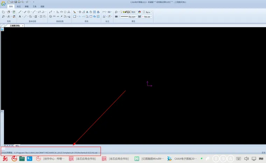Click the volume speaker icon in system tray
Image resolution: width=266 pixels, height=163 pixels.
coord(246,158)
